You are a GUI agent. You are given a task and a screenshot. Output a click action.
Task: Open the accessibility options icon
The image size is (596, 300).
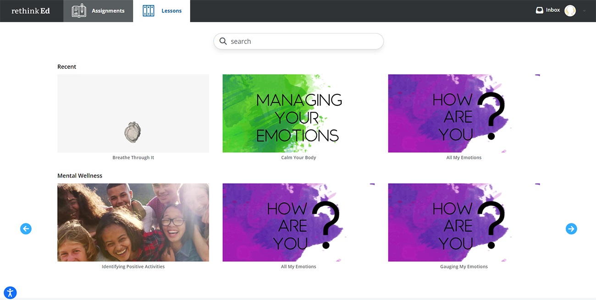pos(10,293)
